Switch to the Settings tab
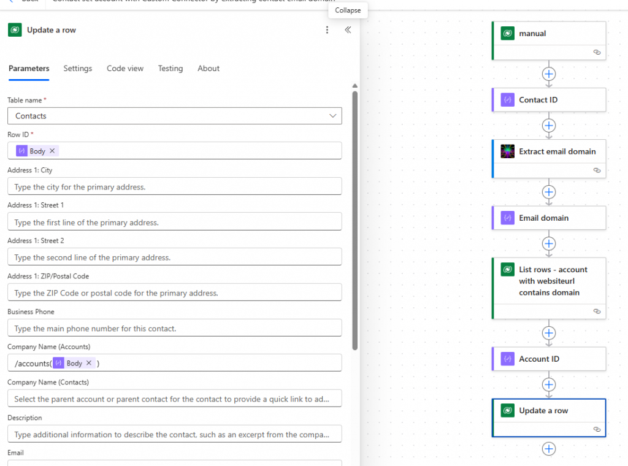This screenshot has height=466, width=628. coord(78,69)
